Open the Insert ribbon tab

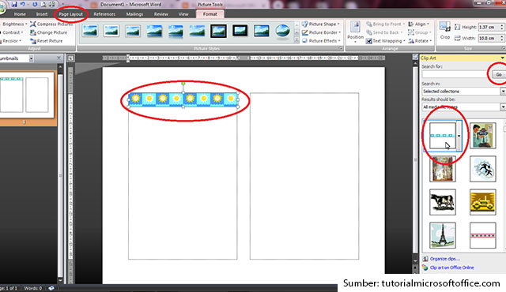(42, 14)
